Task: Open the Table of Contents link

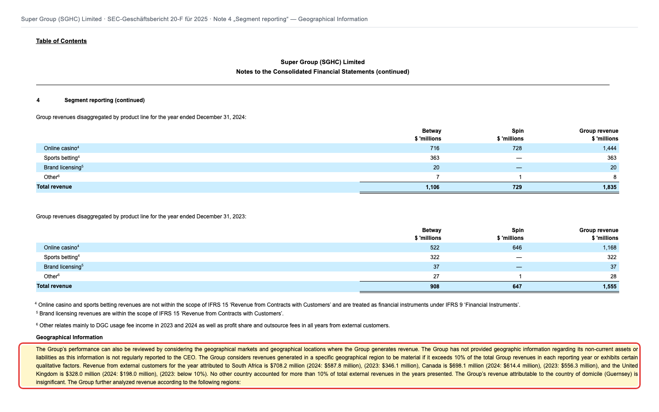Action: coord(61,41)
